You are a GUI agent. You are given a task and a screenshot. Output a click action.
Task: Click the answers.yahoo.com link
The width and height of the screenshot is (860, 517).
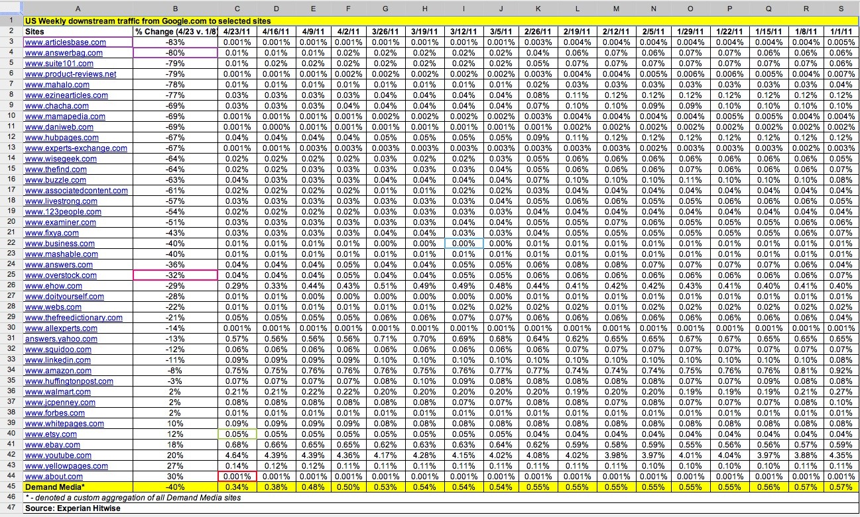(61, 339)
